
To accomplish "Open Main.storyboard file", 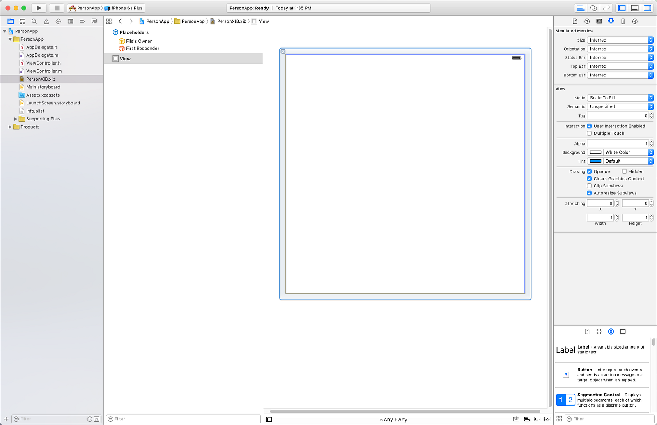I will tap(43, 87).
